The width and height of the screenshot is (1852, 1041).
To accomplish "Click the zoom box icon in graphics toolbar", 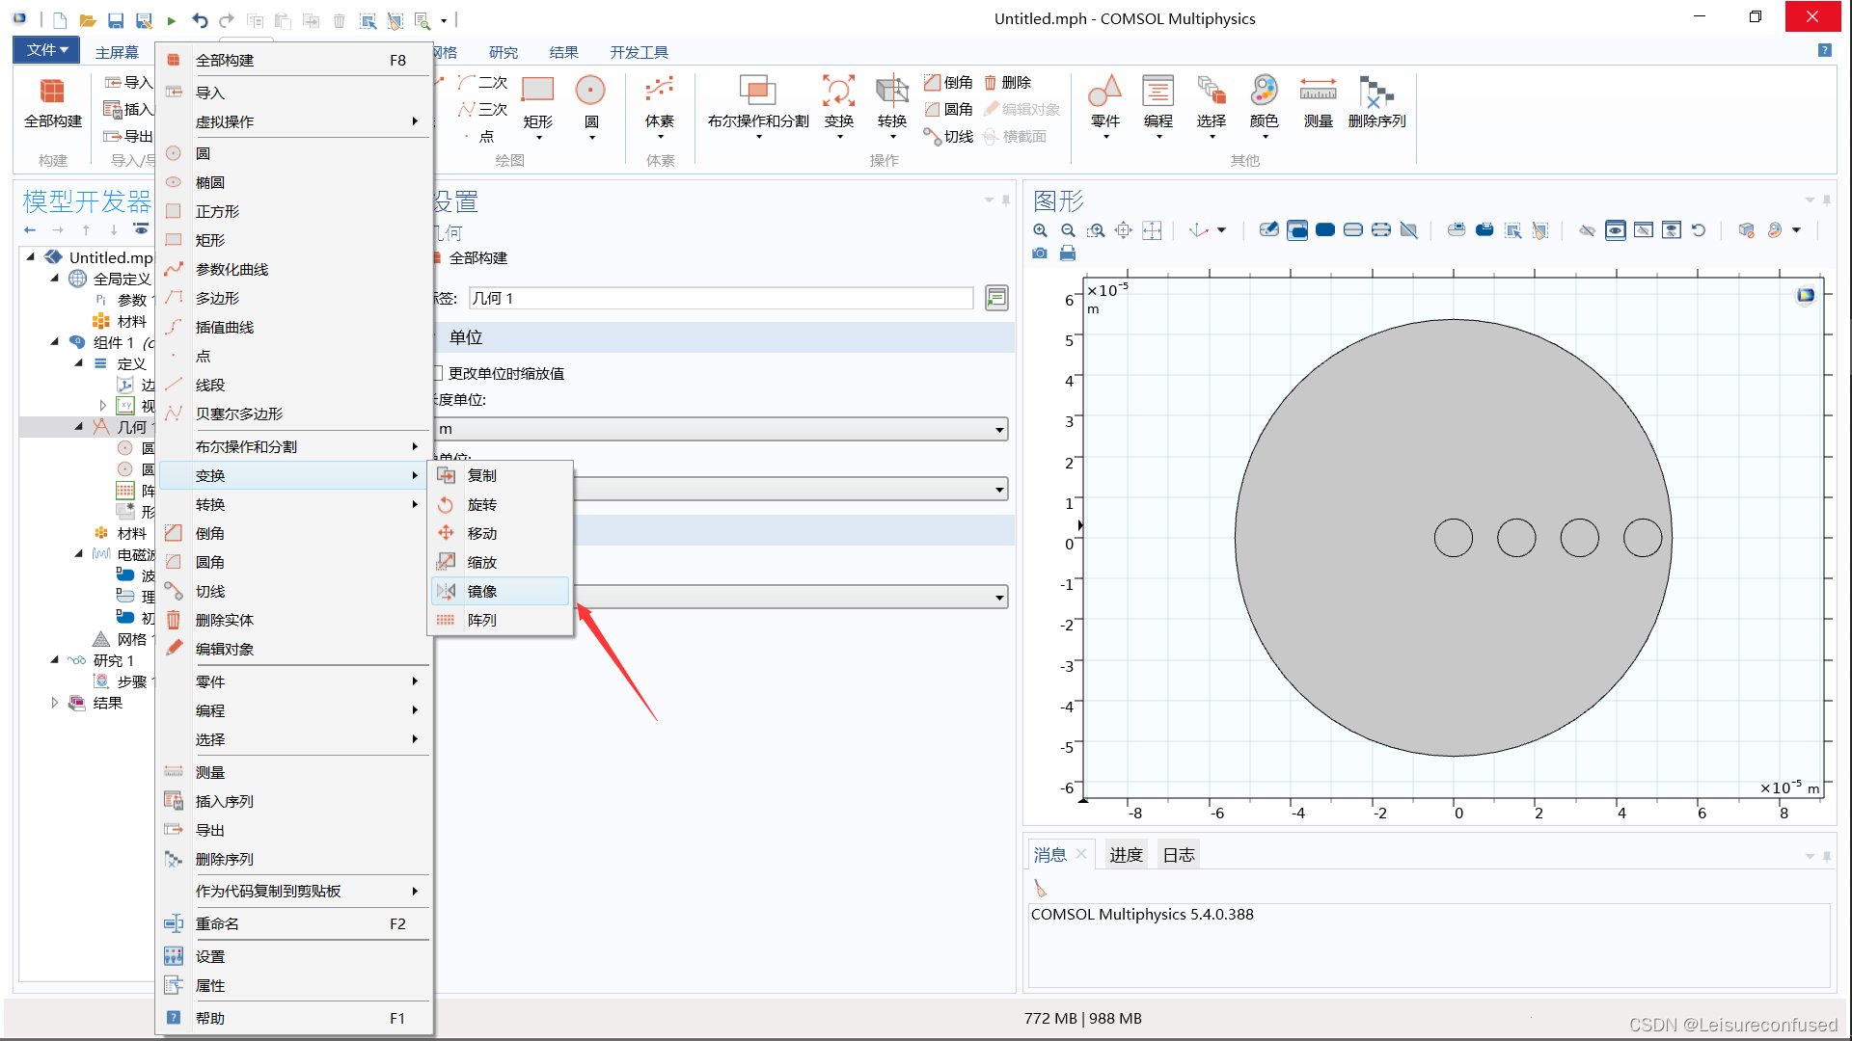I will [x=1096, y=230].
